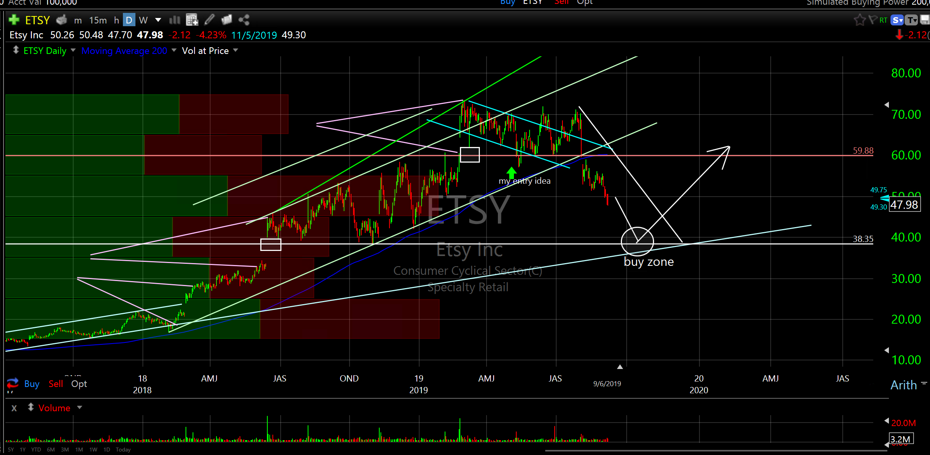Open Moving Average 200 dropdown
The image size is (930, 455).
click(x=174, y=50)
